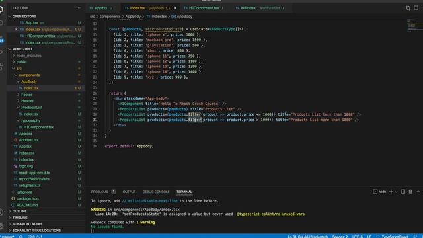Expand the Footer folder

(x=46, y=95)
